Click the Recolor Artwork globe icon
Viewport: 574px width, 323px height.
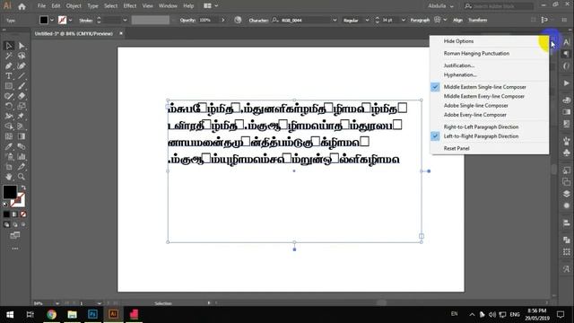[238, 20]
